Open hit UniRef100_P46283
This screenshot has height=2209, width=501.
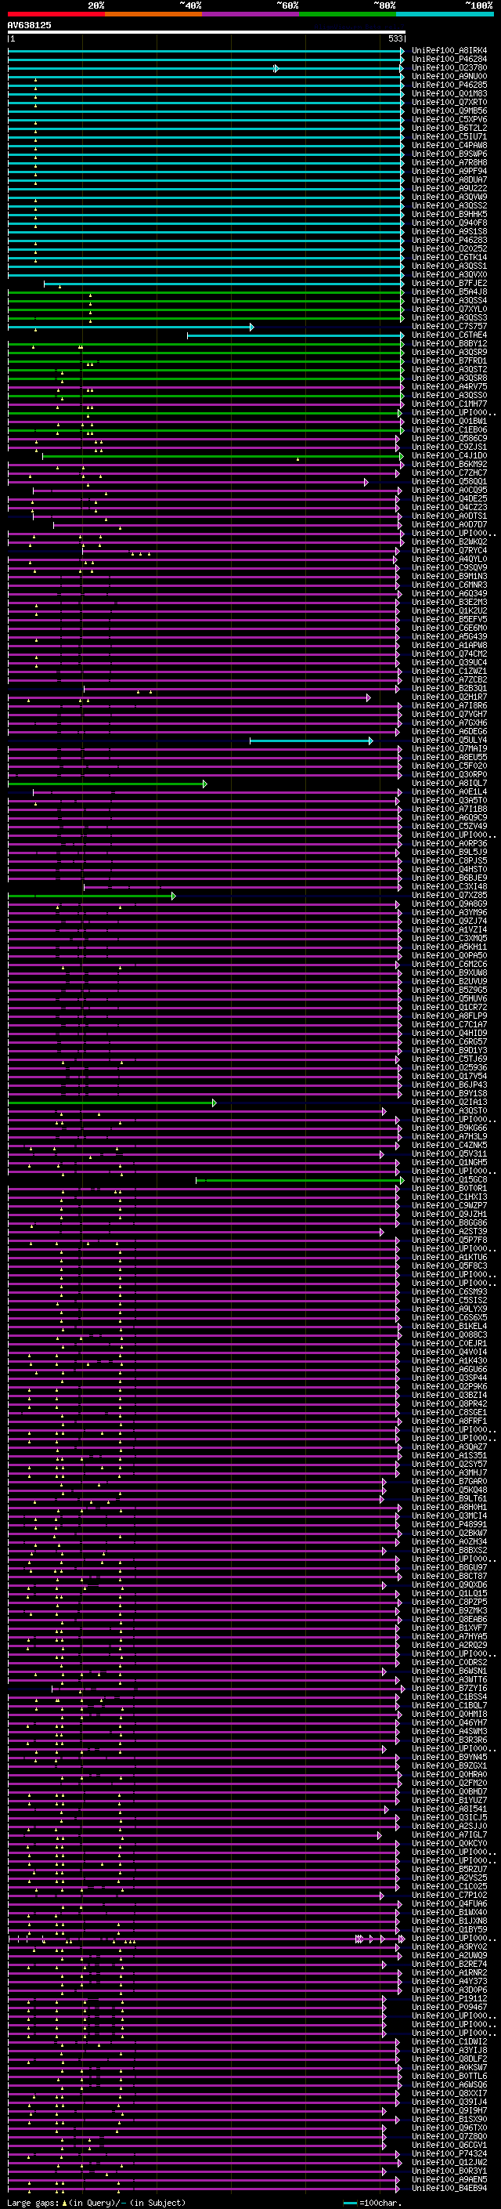click(x=449, y=240)
